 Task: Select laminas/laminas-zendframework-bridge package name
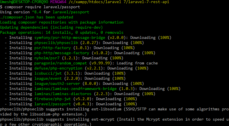click(x=75, y=89)
